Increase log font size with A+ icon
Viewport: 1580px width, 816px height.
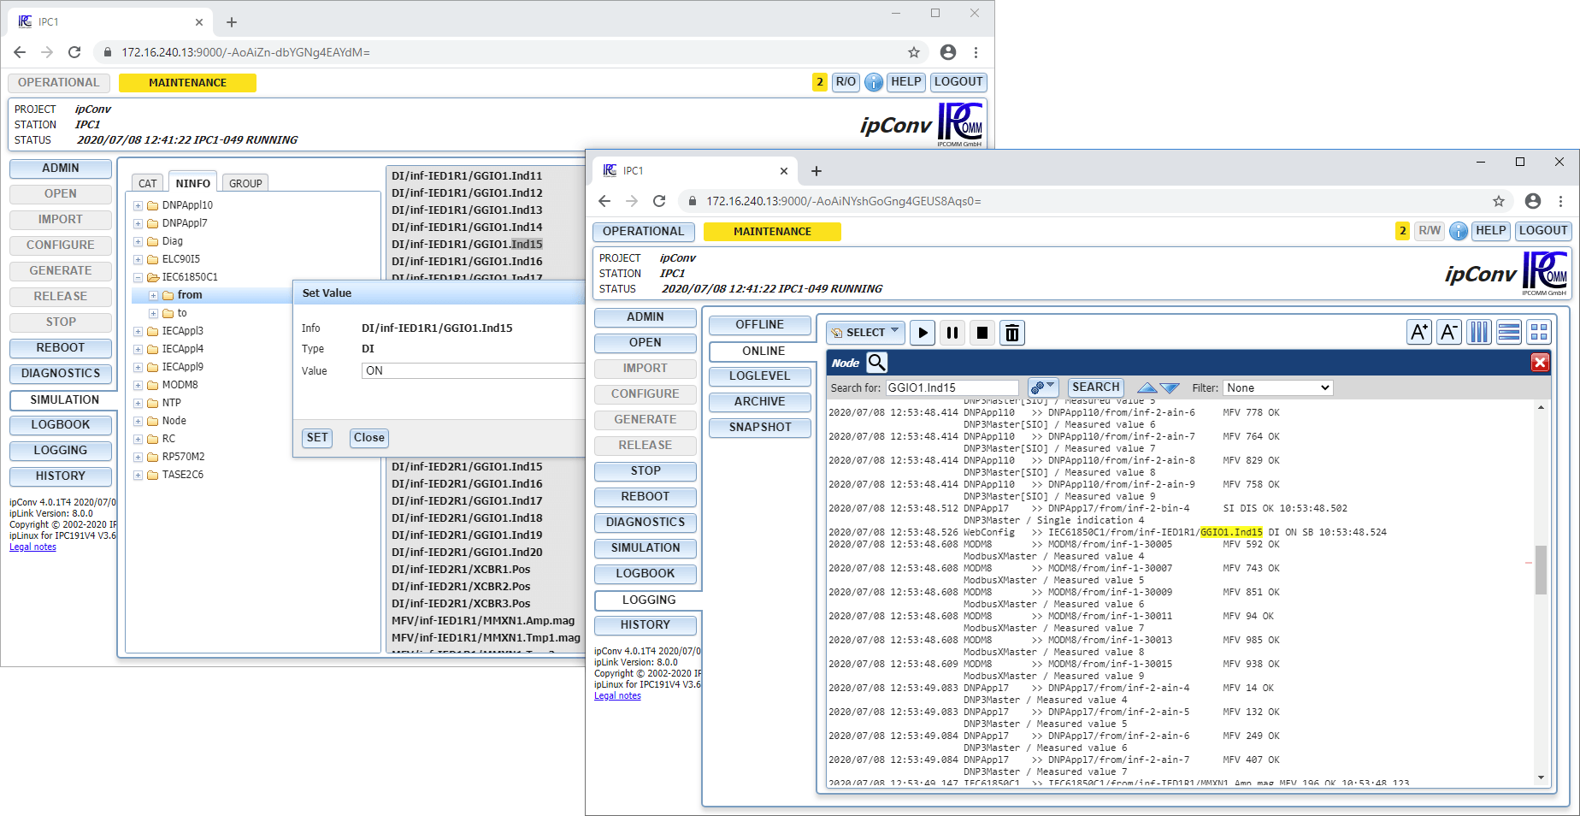click(1419, 332)
